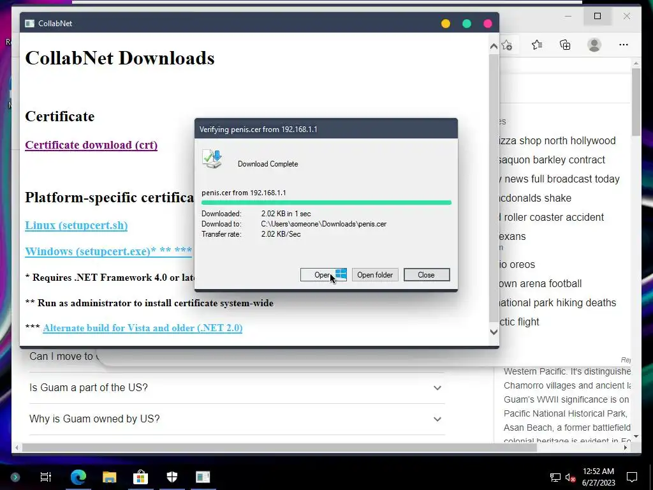Open Edge Collections icon
The image size is (653, 490).
[565, 45]
